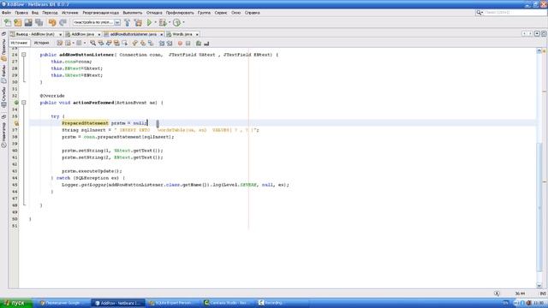The image size is (548, 308).
Task: Click Shift Line Left icon
Action: click(x=162, y=44)
